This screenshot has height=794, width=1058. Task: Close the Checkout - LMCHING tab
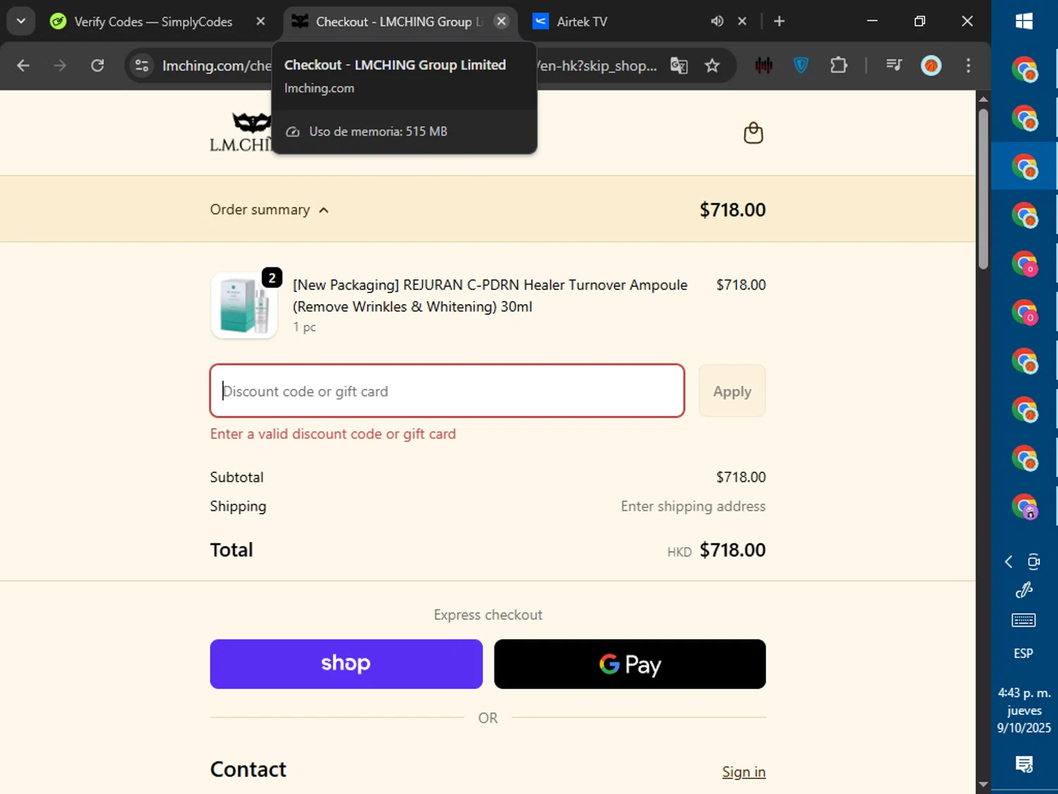(501, 21)
